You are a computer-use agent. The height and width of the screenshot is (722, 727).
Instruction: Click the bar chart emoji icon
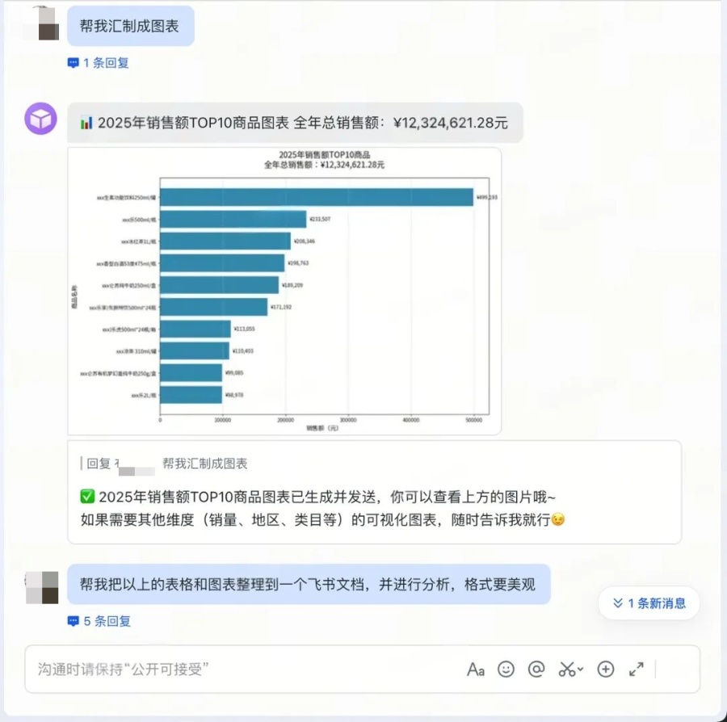click(86, 123)
